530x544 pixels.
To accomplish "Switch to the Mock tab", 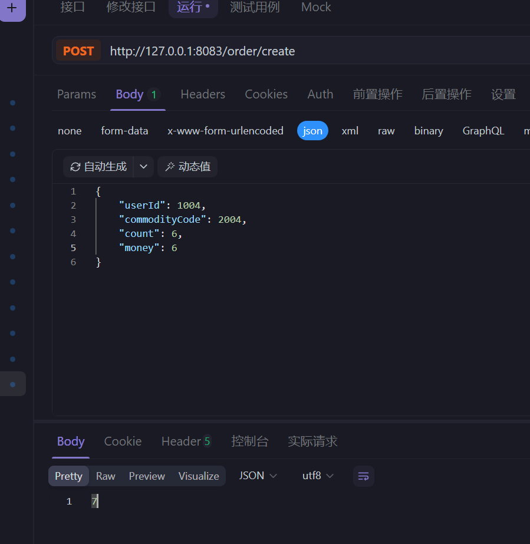I will click(x=316, y=7).
